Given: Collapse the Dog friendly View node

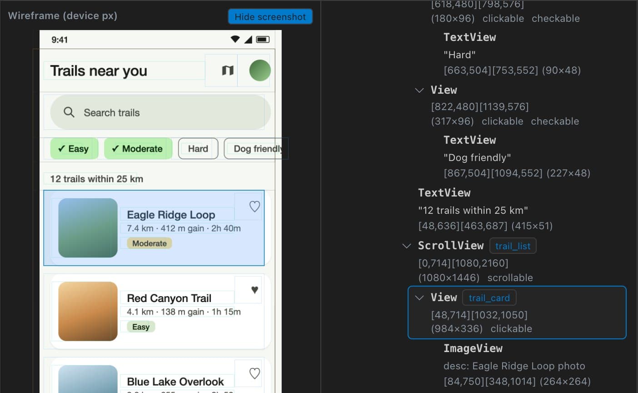Looking at the screenshot, I should click(x=419, y=90).
